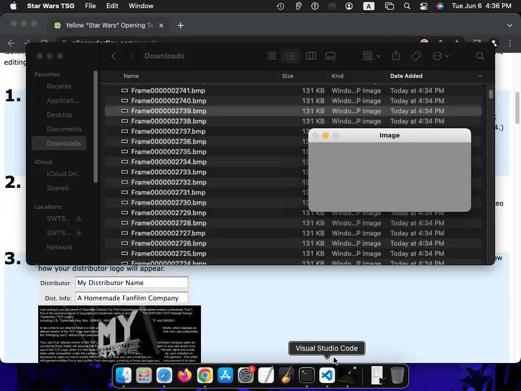Select Applications in Finder sidebar
The width and height of the screenshot is (521, 391).
pos(59,100)
